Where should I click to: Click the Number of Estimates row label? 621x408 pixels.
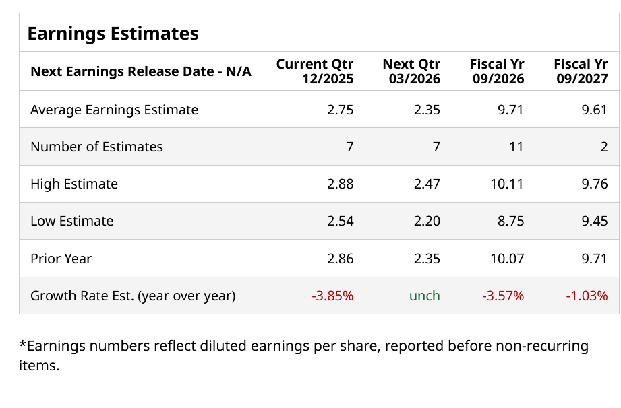pos(96,147)
